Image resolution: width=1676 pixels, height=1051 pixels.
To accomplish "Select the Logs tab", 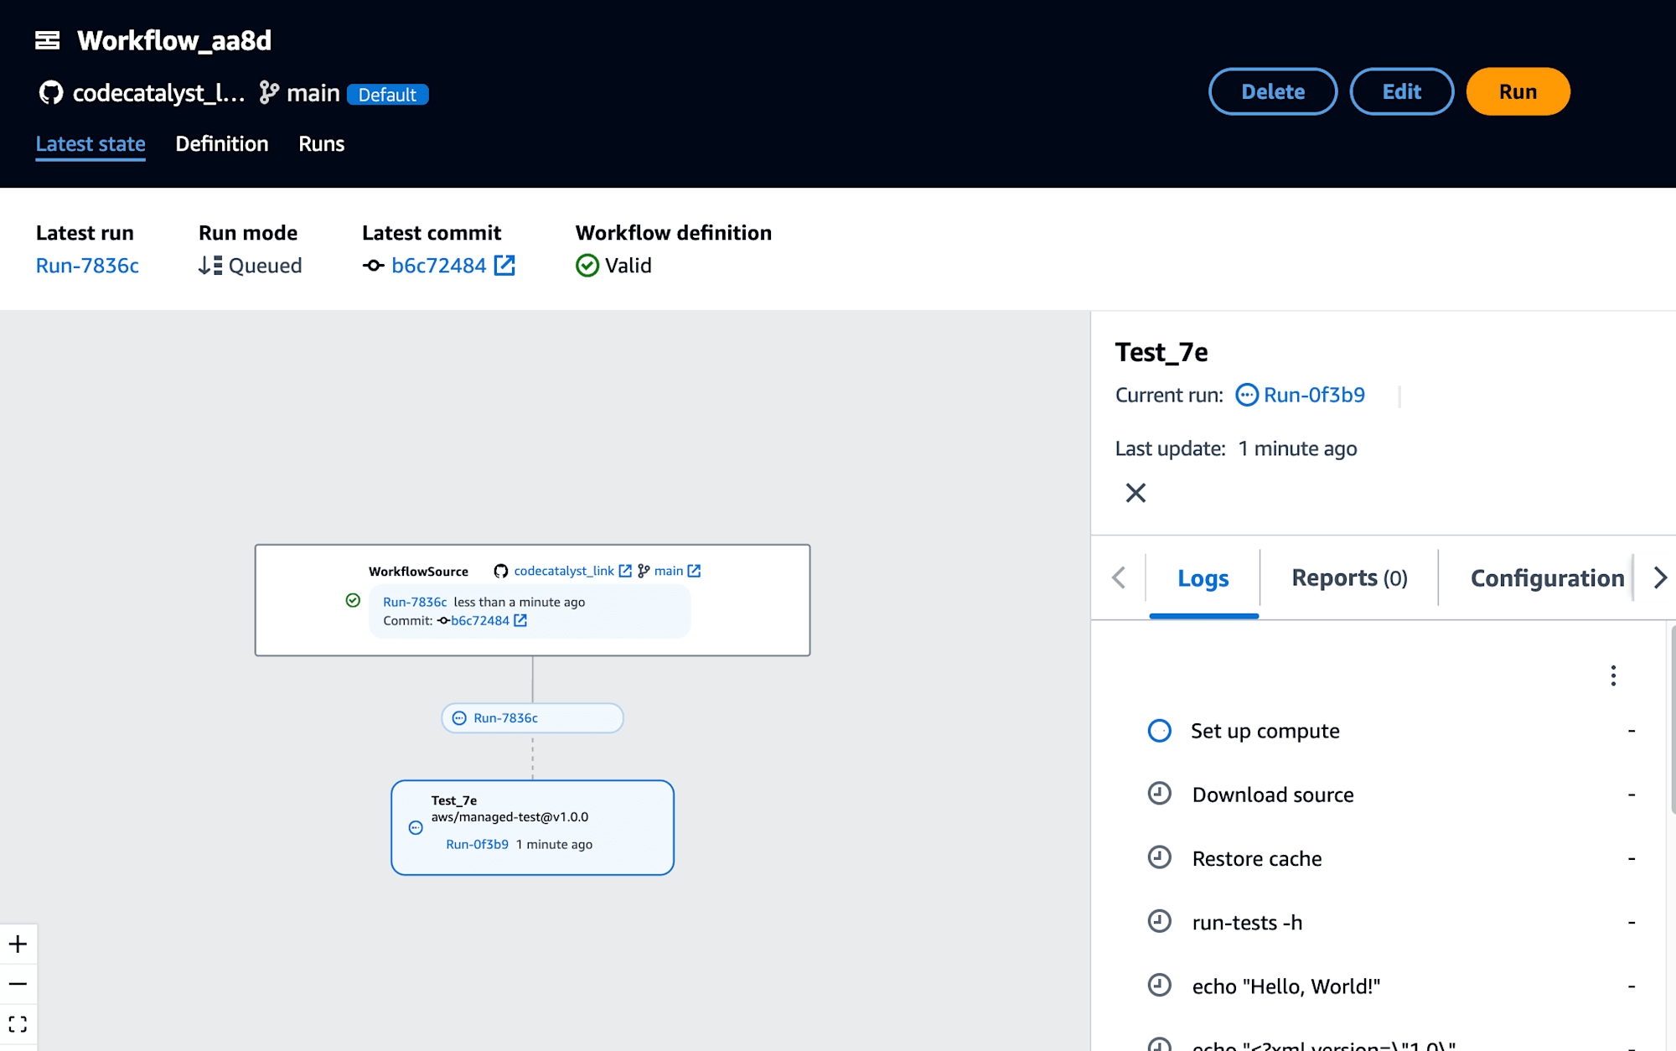I will tap(1203, 578).
